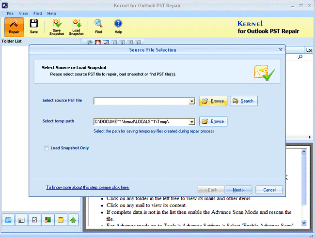Select the 31-day month view icon
The image size is (315, 238).
pyautogui.click(x=138, y=43)
